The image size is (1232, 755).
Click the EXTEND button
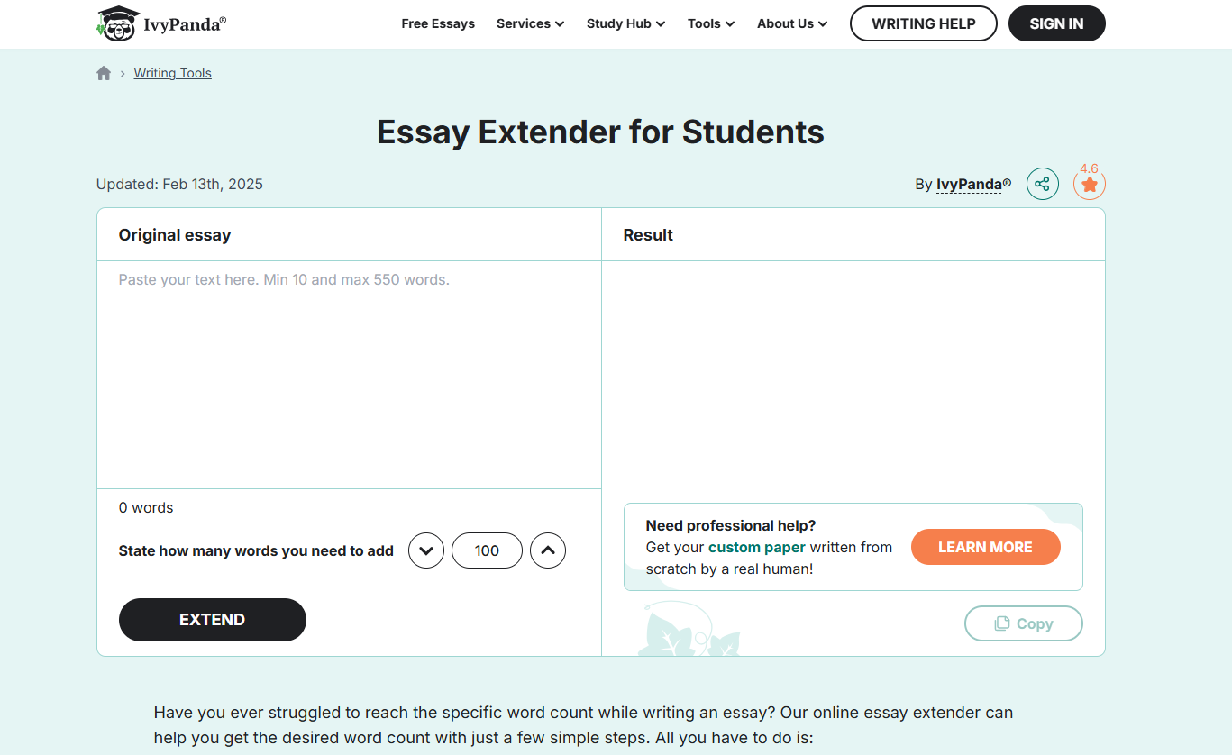coord(213,620)
